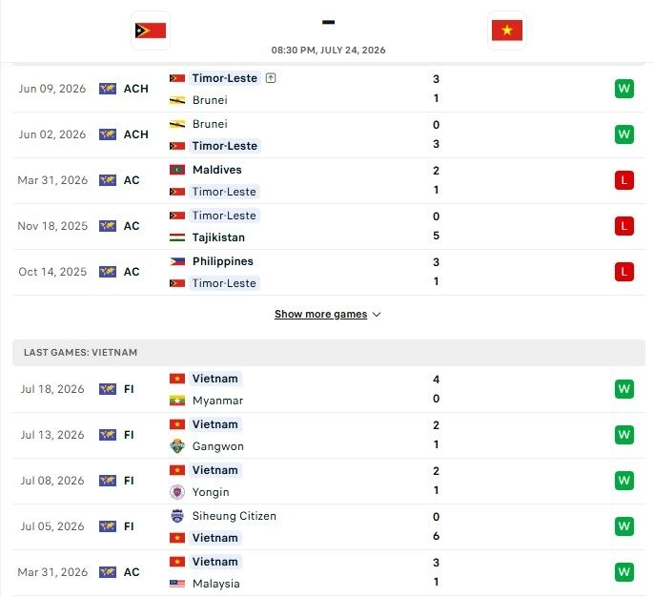Click the Gangwon club crest icon
The width and height of the screenshot is (654, 597).
177,446
